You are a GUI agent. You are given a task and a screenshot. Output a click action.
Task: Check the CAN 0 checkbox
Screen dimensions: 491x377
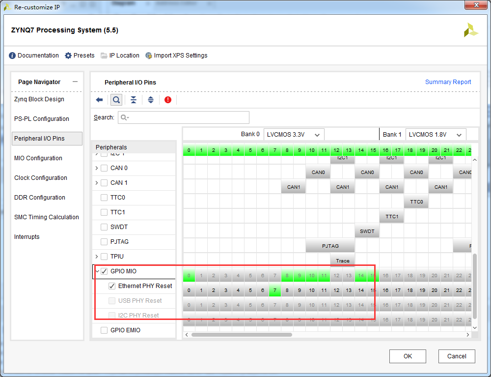pos(104,168)
